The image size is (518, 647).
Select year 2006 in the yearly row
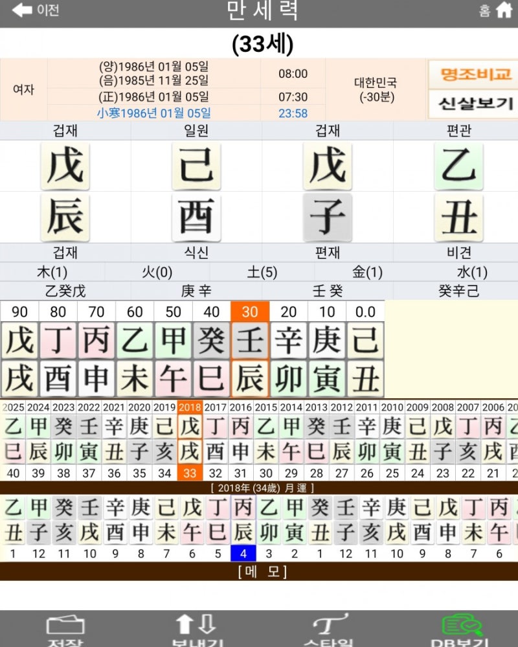tap(493, 407)
